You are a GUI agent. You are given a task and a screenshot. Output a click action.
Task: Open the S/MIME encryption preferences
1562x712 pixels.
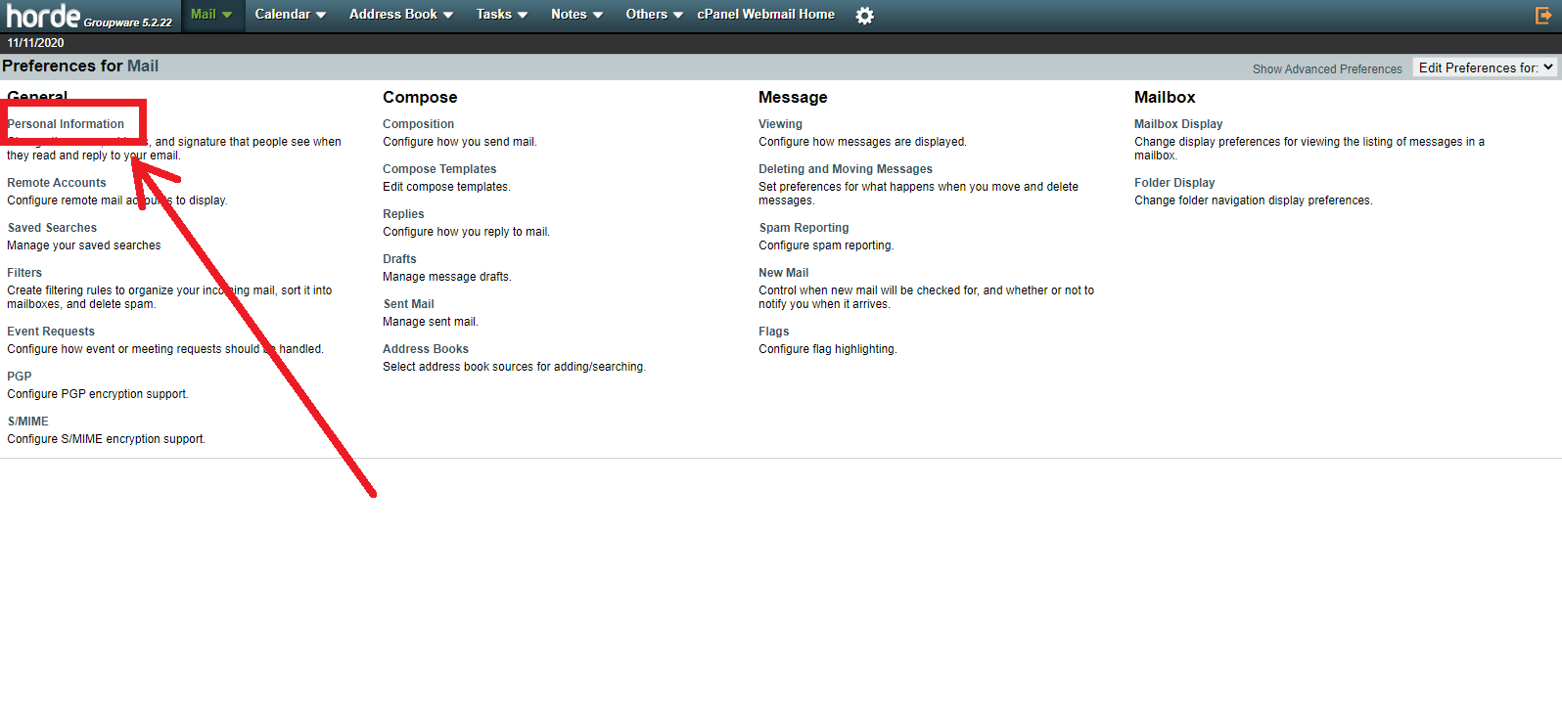pyautogui.click(x=28, y=422)
